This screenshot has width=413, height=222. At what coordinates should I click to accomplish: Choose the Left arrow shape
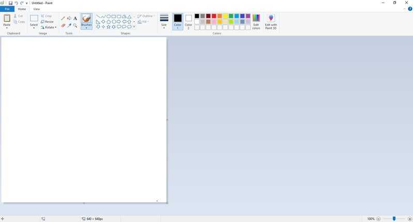click(124, 22)
